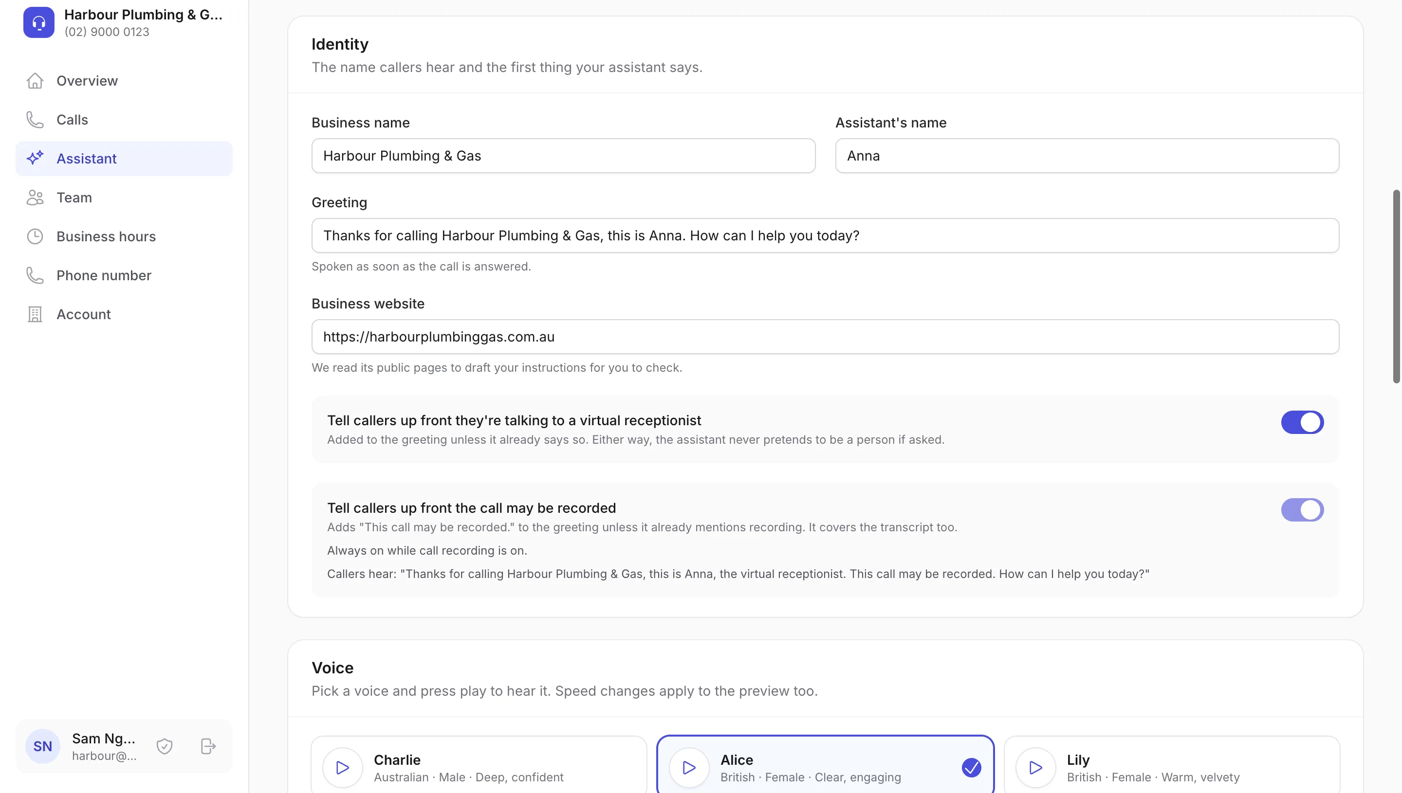Open the Overview page
The image size is (1402, 793).
124,81
